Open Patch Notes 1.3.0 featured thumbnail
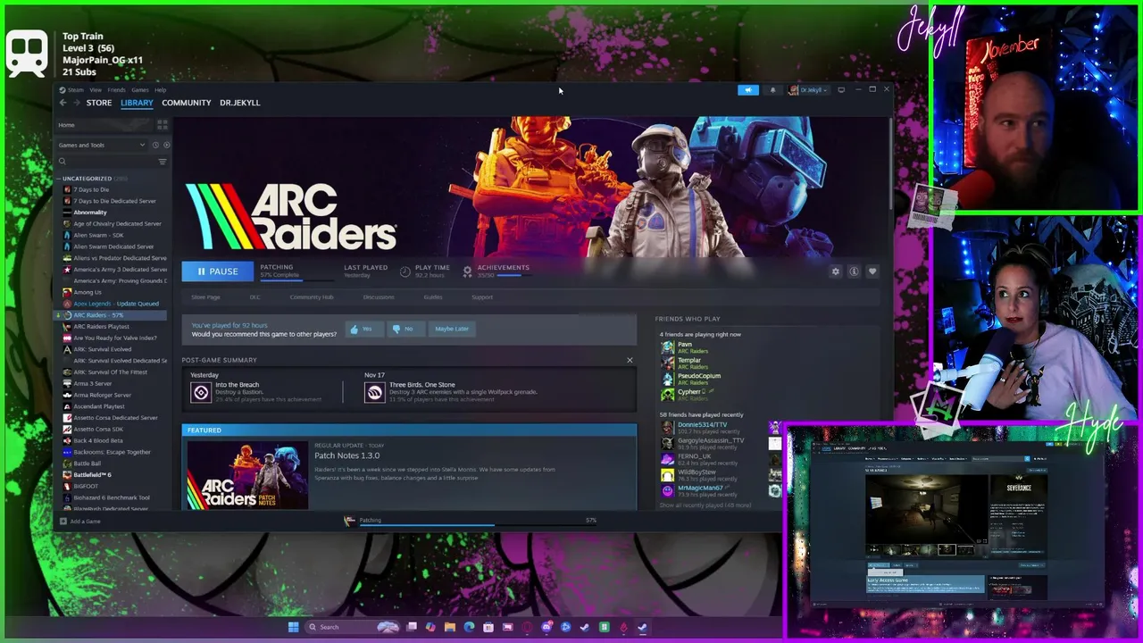 (x=247, y=475)
